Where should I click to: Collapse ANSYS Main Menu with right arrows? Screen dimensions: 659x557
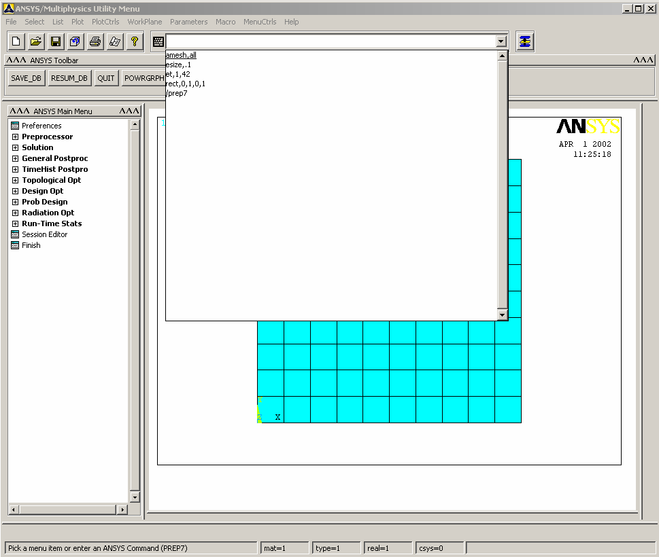(129, 111)
